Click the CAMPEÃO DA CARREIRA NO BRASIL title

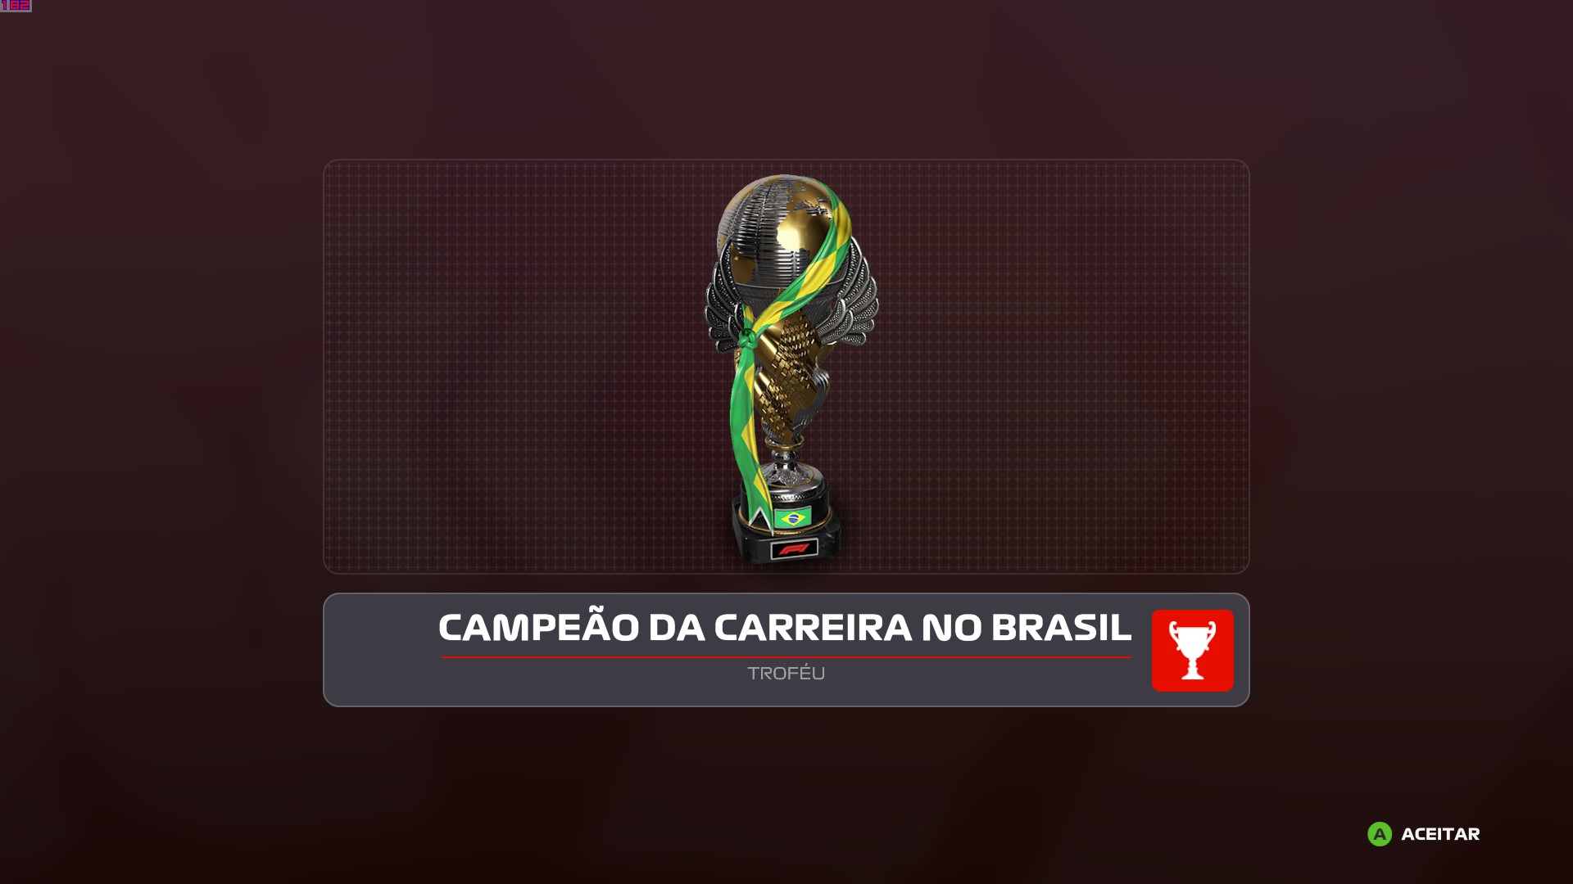point(785,628)
